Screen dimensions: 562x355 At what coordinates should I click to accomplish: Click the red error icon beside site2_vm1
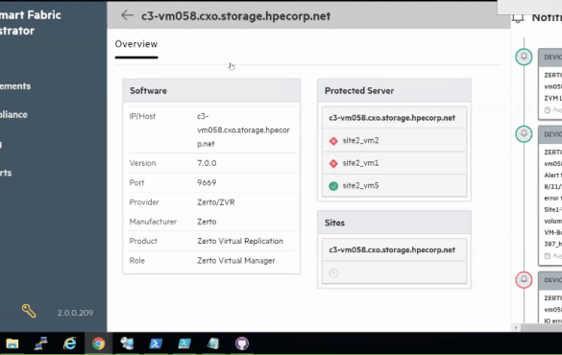point(333,163)
